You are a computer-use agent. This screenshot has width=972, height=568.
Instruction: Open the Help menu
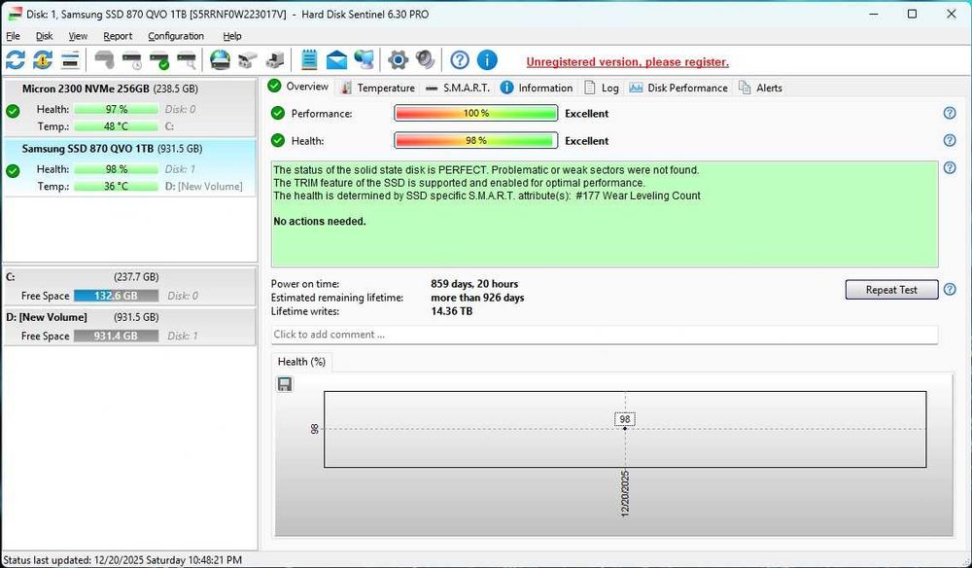point(232,36)
